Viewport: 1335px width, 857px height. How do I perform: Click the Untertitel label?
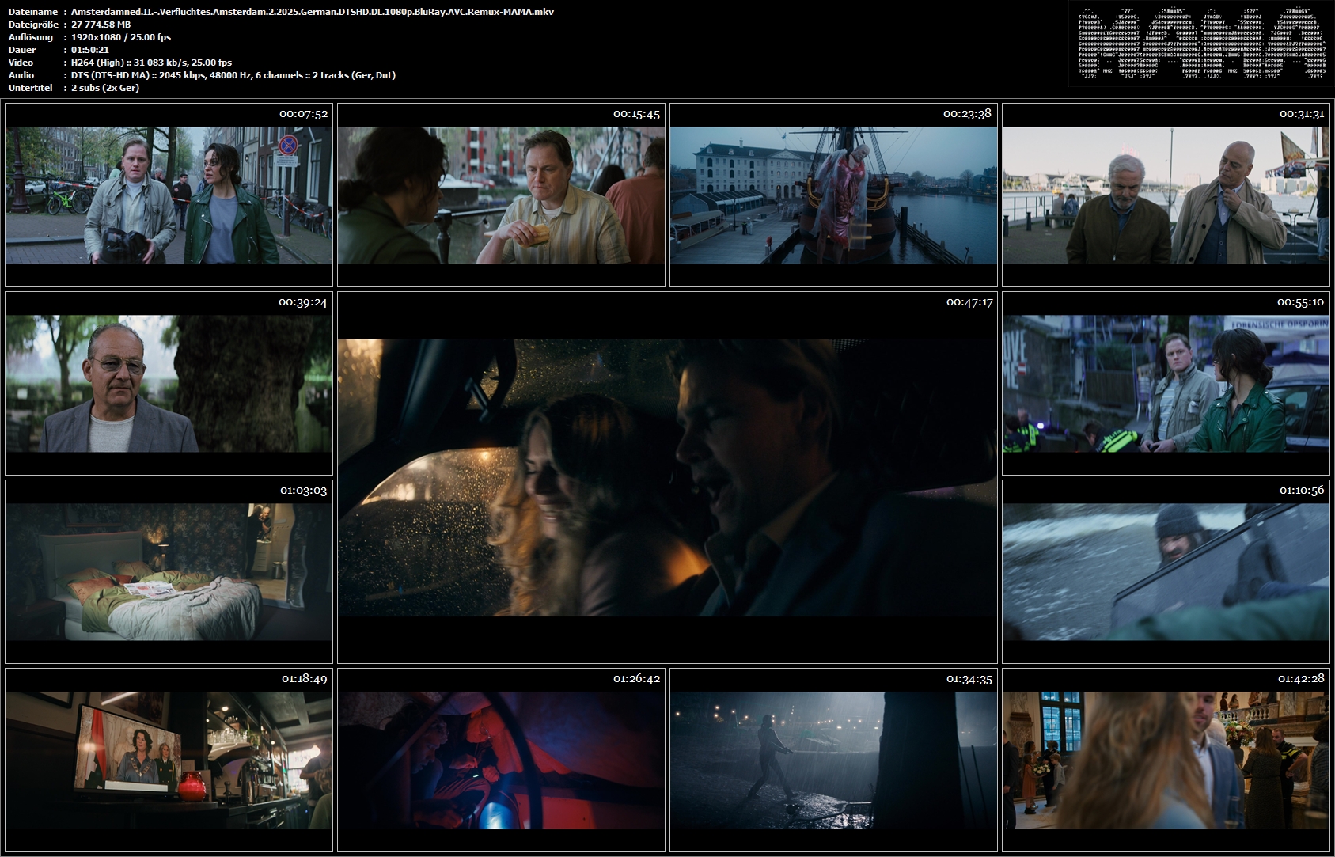(x=30, y=88)
